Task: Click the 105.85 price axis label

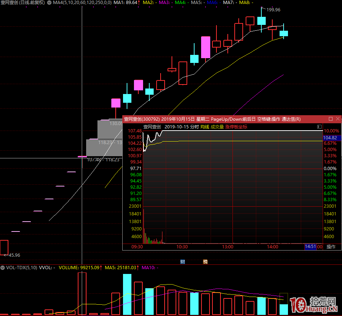Action: [x=135, y=137]
